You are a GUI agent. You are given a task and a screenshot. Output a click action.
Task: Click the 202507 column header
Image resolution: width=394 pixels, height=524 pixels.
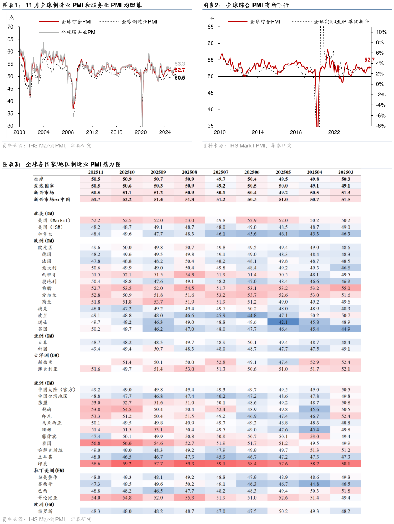221,172
